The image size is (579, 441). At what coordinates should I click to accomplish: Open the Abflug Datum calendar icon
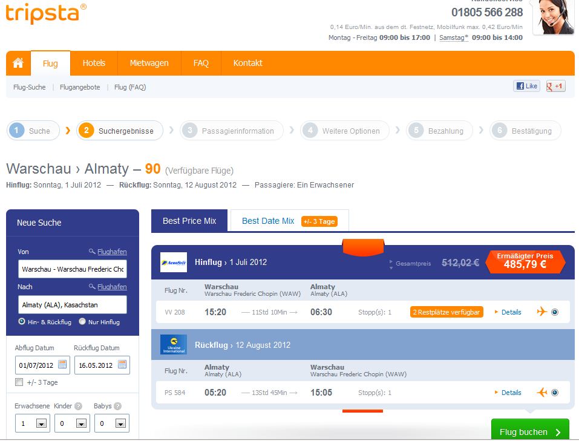click(62, 365)
